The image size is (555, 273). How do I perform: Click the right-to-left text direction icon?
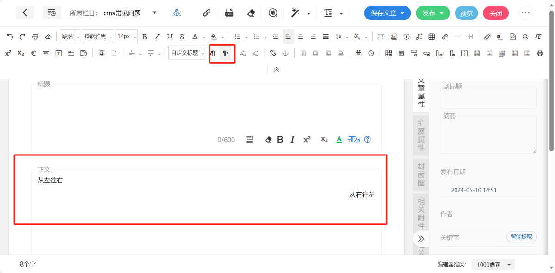(x=225, y=53)
